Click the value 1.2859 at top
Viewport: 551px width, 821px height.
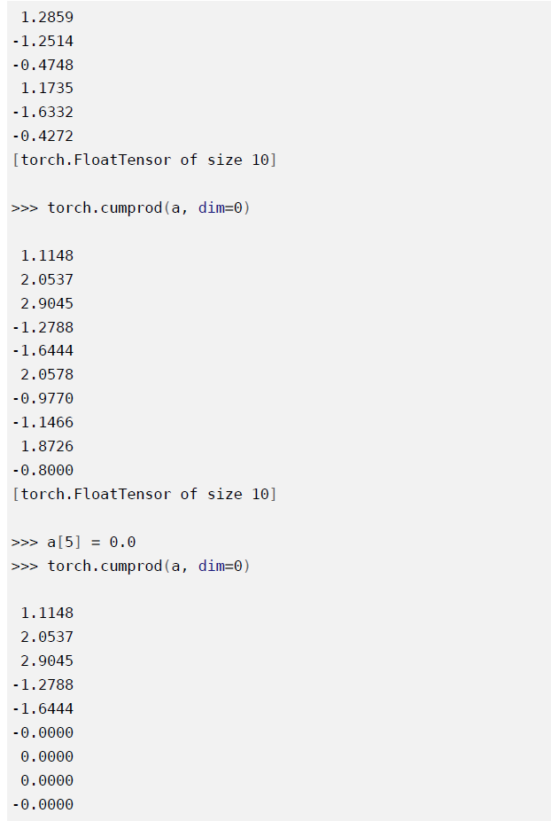[47, 17]
